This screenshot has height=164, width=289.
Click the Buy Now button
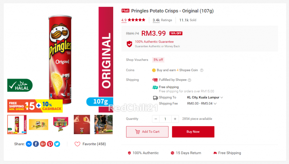tap(193, 132)
